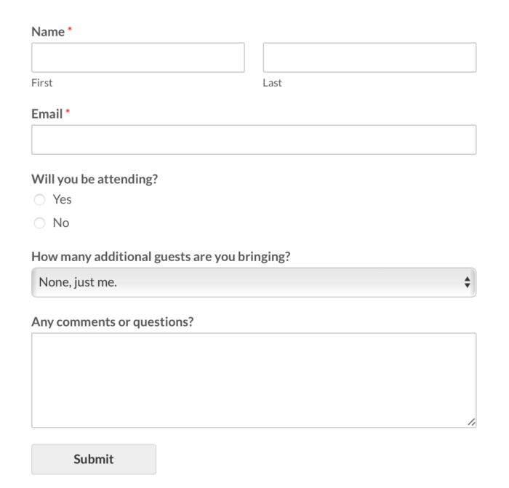
Task: Click the 'No' option label text
Action: (61, 223)
